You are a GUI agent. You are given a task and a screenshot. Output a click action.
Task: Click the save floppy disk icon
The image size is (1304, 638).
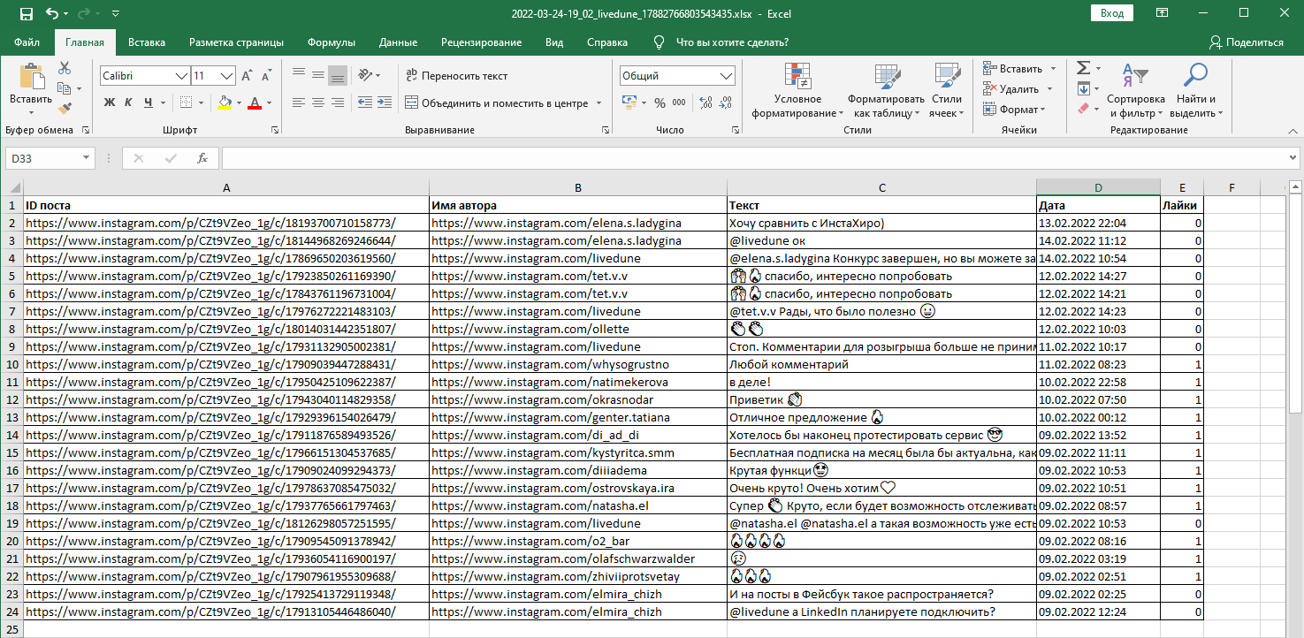click(x=27, y=13)
